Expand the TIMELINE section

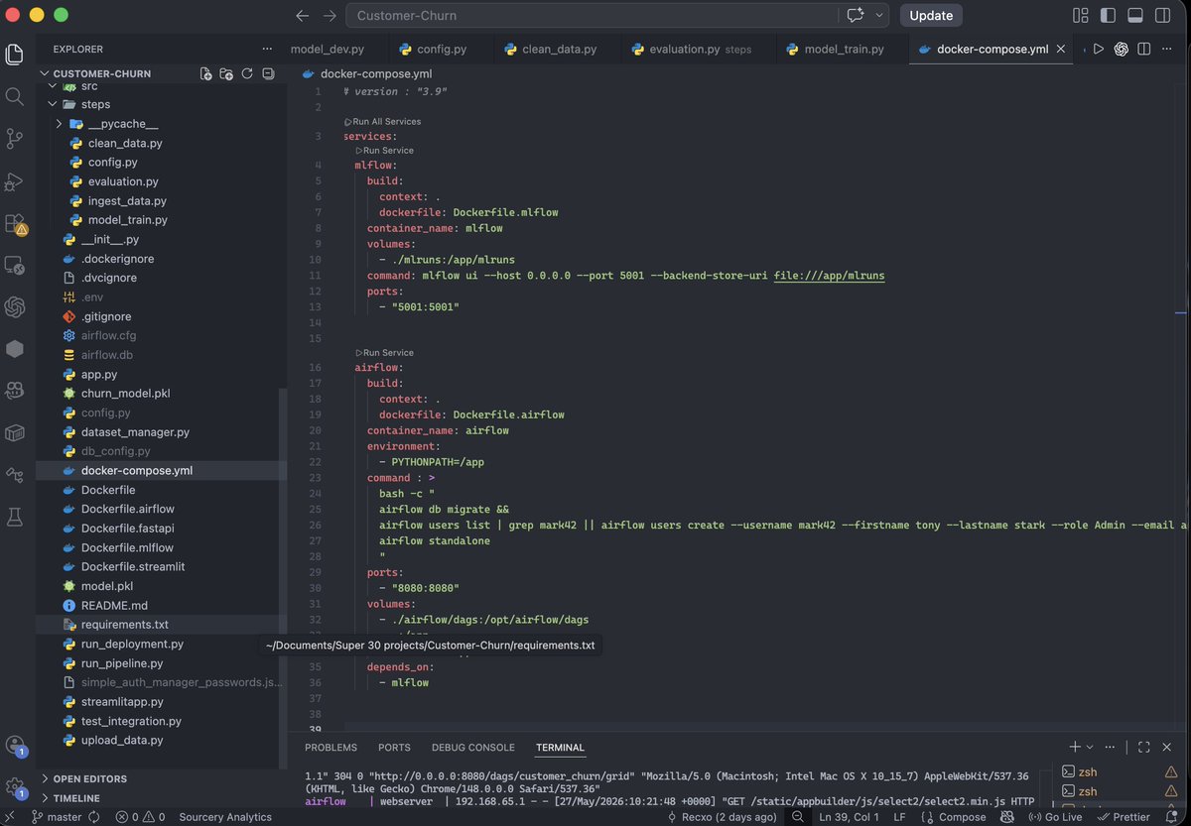coord(76,798)
